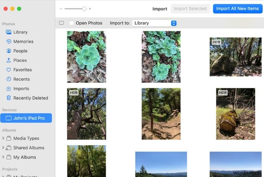Click the Recently Deleted trash icon
The width and height of the screenshot is (264, 177).
tap(8, 97)
